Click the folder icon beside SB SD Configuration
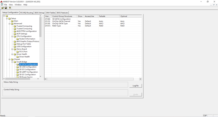The width and height of the screenshot is (218, 117). (18, 70)
